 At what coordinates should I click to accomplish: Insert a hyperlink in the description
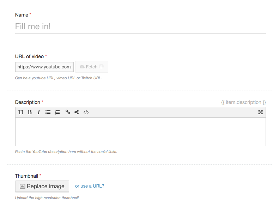68,112
